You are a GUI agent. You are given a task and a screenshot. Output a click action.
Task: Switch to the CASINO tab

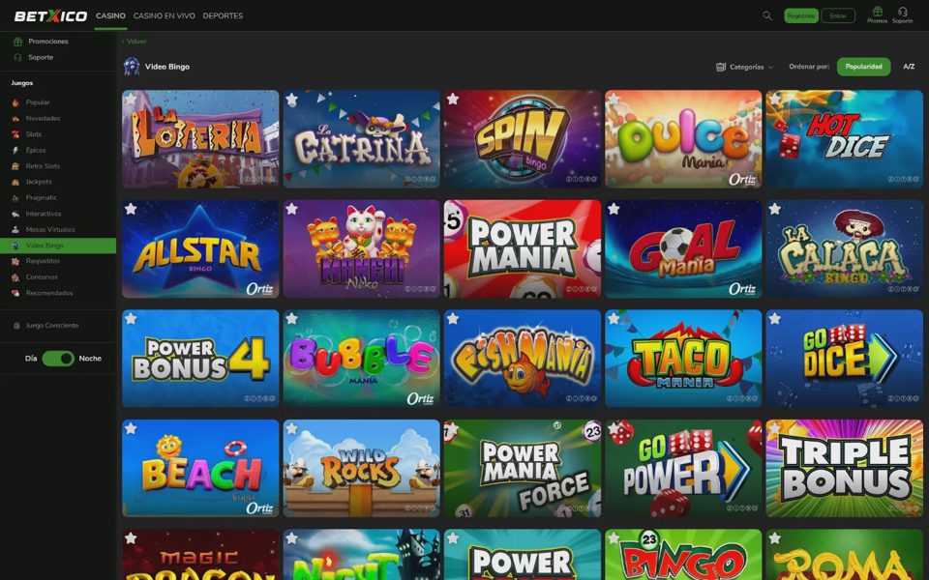pyautogui.click(x=110, y=16)
